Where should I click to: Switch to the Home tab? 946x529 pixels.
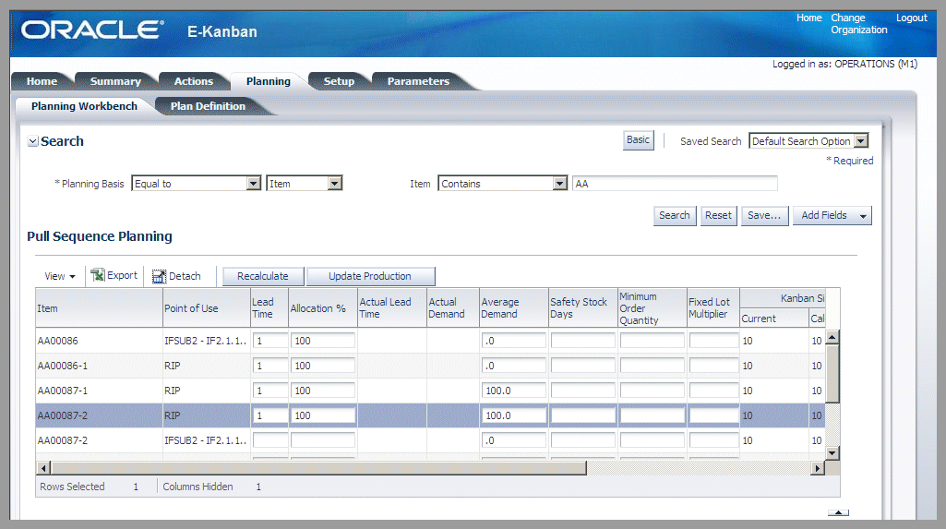(42, 81)
